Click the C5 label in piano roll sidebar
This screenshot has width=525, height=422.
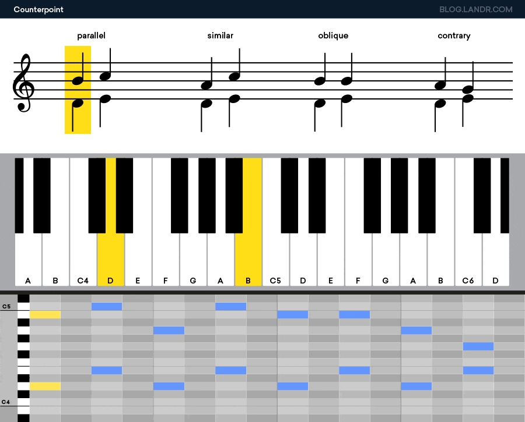coord(6,306)
